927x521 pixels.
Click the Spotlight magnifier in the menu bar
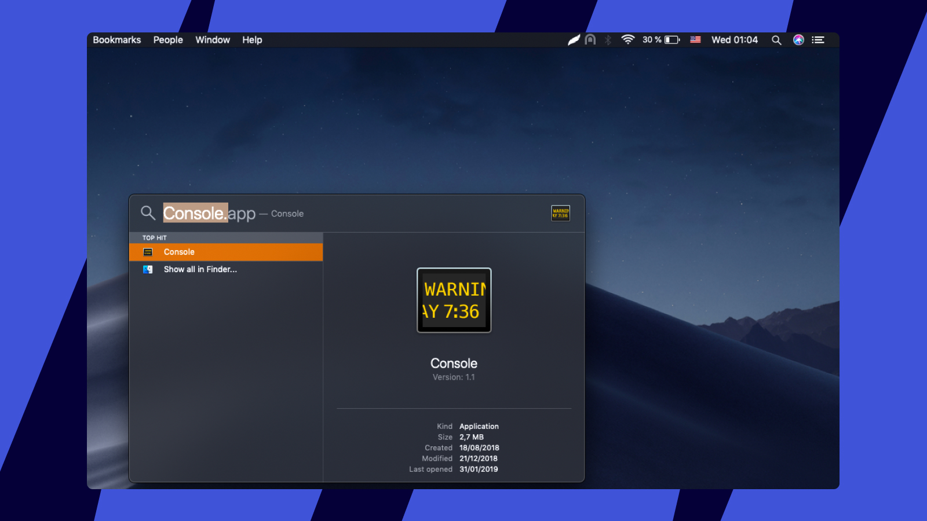click(x=776, y=40)
